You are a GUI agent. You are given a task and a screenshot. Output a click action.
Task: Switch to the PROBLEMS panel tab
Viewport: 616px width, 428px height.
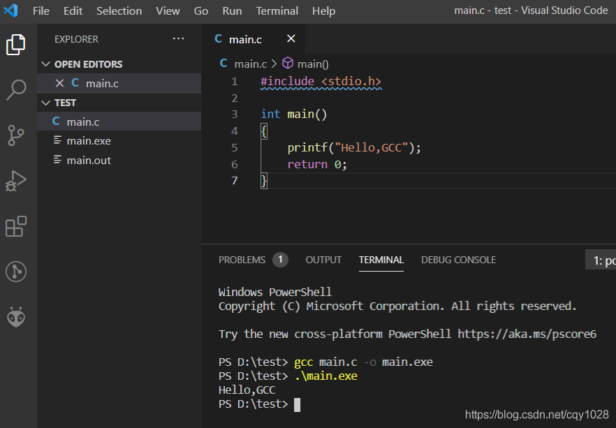pos(242,260)
